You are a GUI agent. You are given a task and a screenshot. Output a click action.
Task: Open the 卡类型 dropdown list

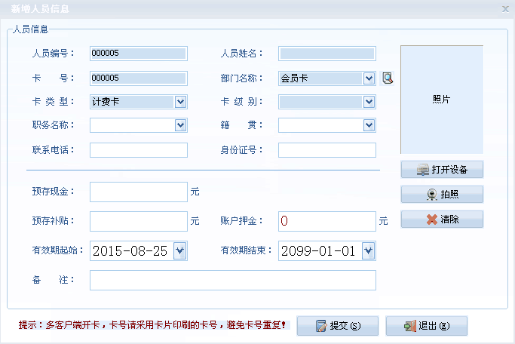point(180,102)
